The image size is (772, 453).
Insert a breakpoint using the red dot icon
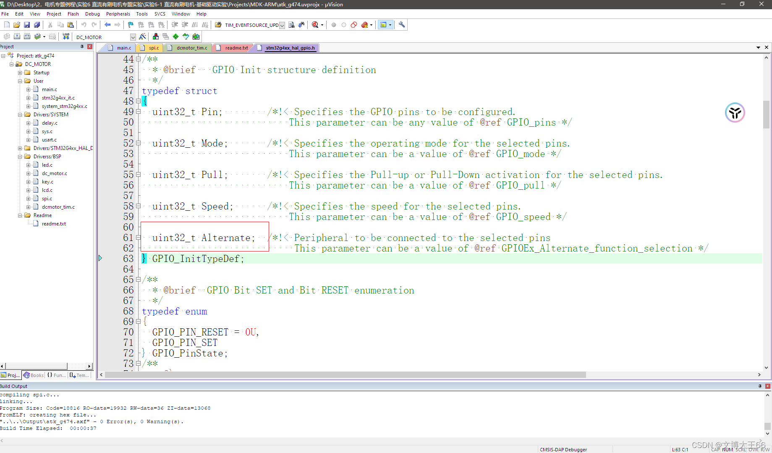pyautogui.click(x=334, y=25)
